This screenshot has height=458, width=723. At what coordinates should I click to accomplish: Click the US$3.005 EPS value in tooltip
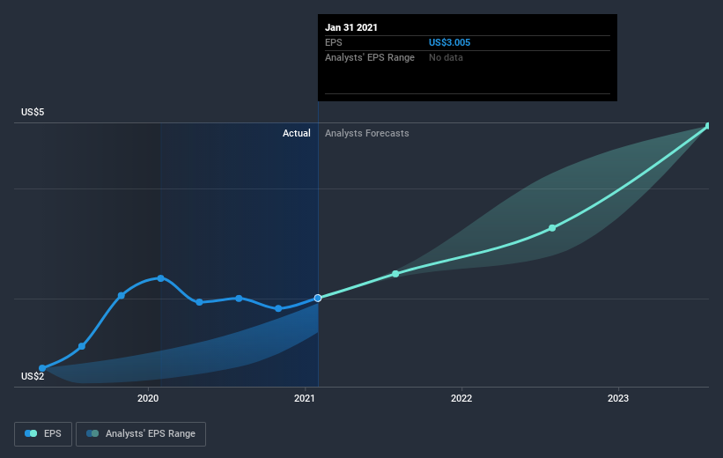(x=450, y=42)
